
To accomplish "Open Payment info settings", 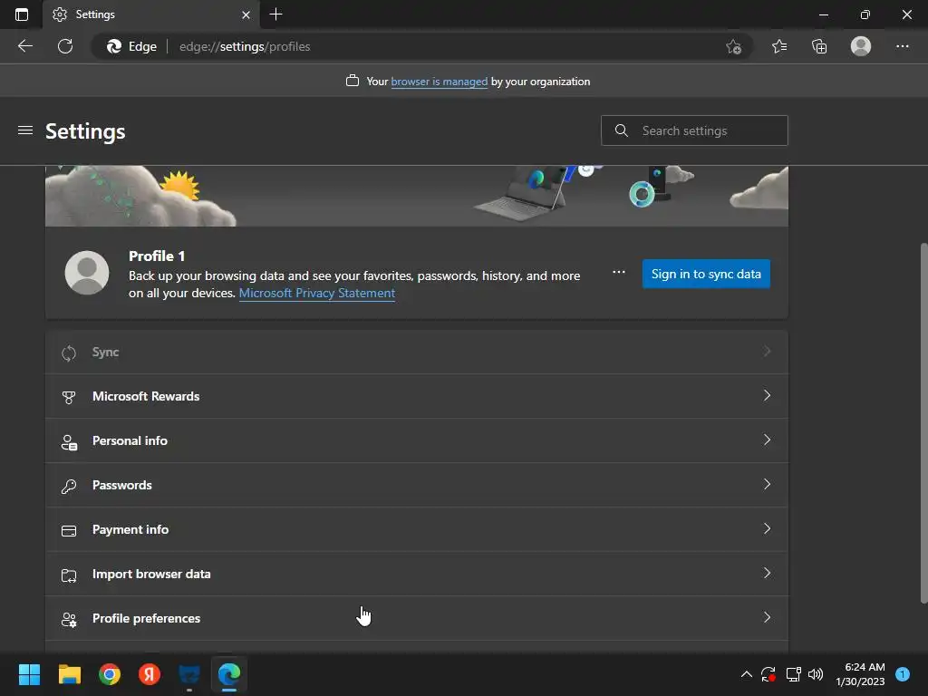I will pos(417,529).
